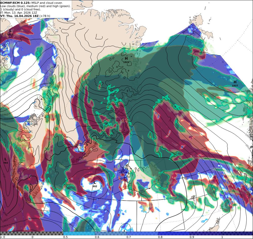Click the '(+78 h)' forecast lead label
Screen dimensions: 253x239
pos(45,16)
